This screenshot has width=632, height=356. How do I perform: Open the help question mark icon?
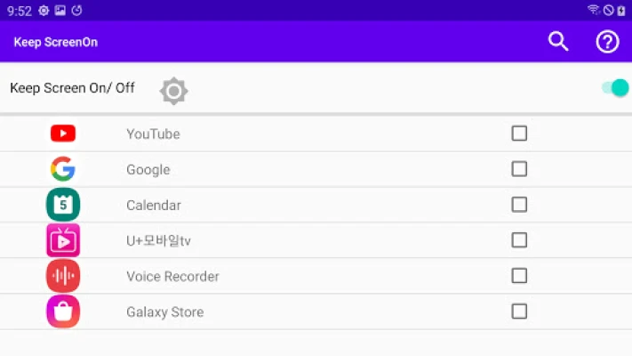pos(607,42)
